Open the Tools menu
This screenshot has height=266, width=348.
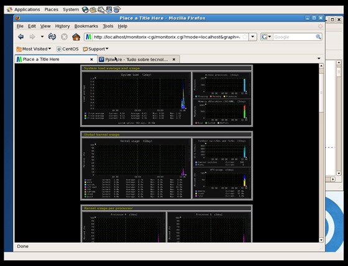108,26
